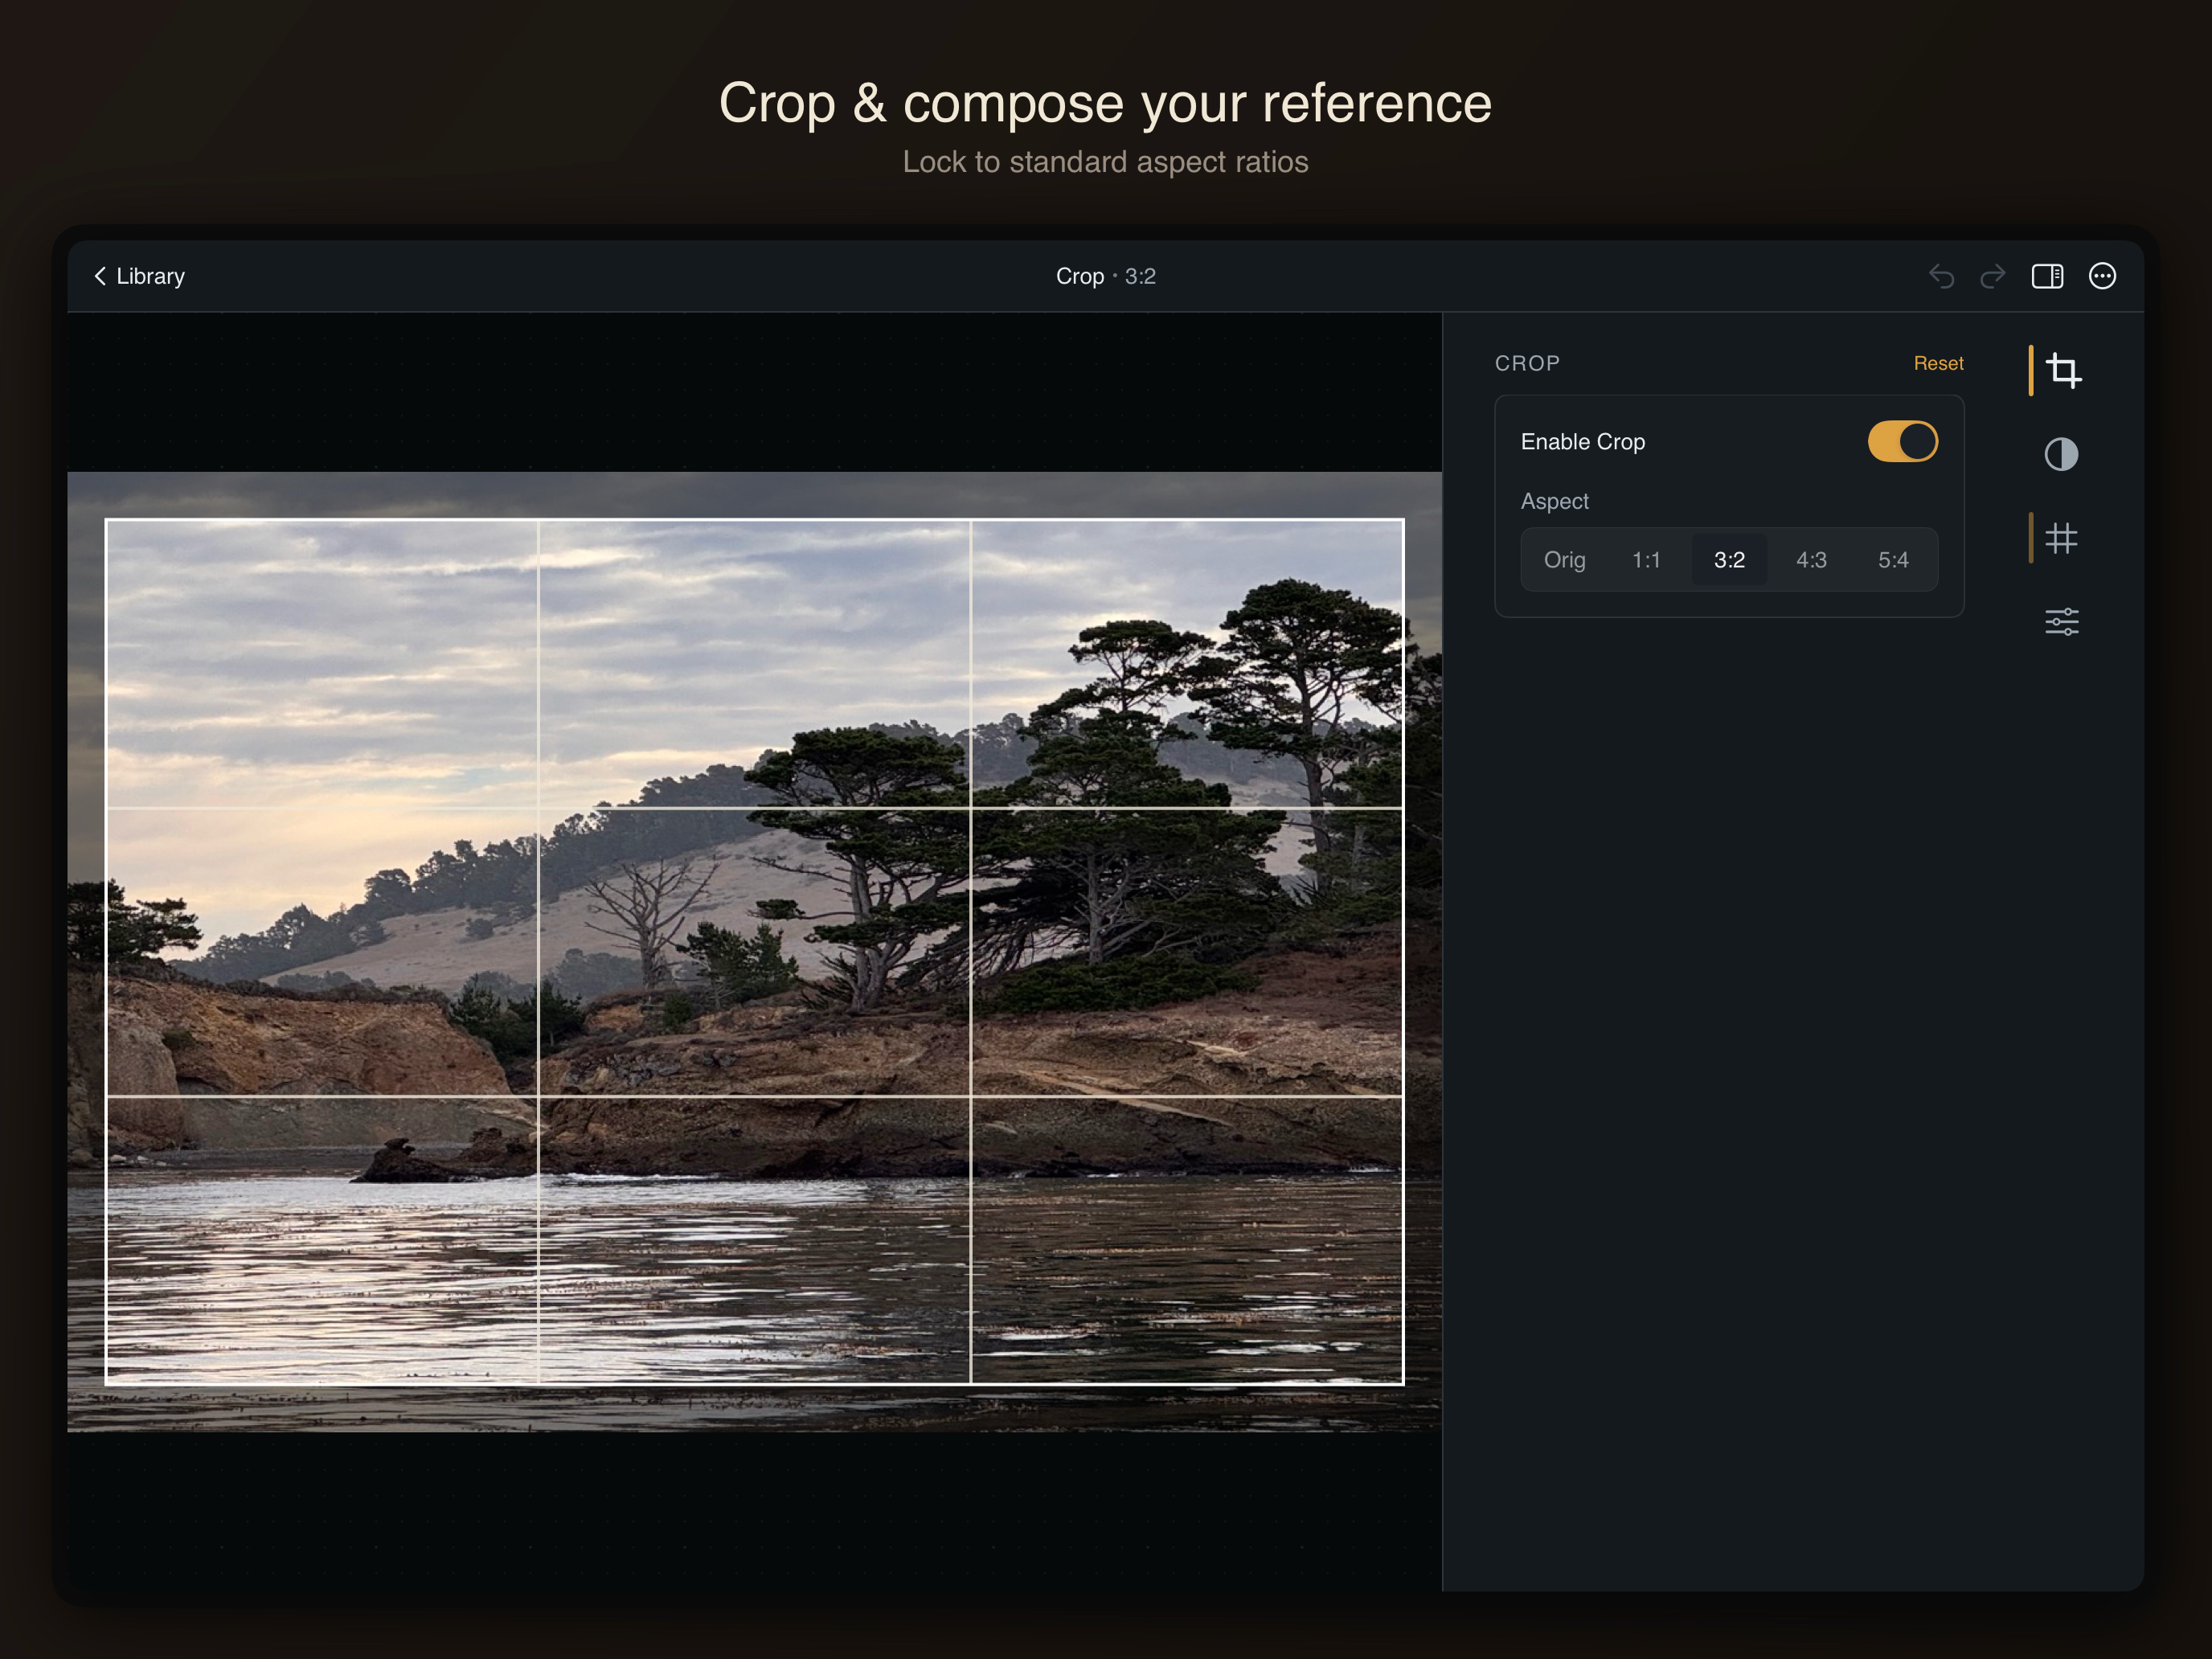
Task: Select the Crop tool icon
Action: pos(2063,371)
